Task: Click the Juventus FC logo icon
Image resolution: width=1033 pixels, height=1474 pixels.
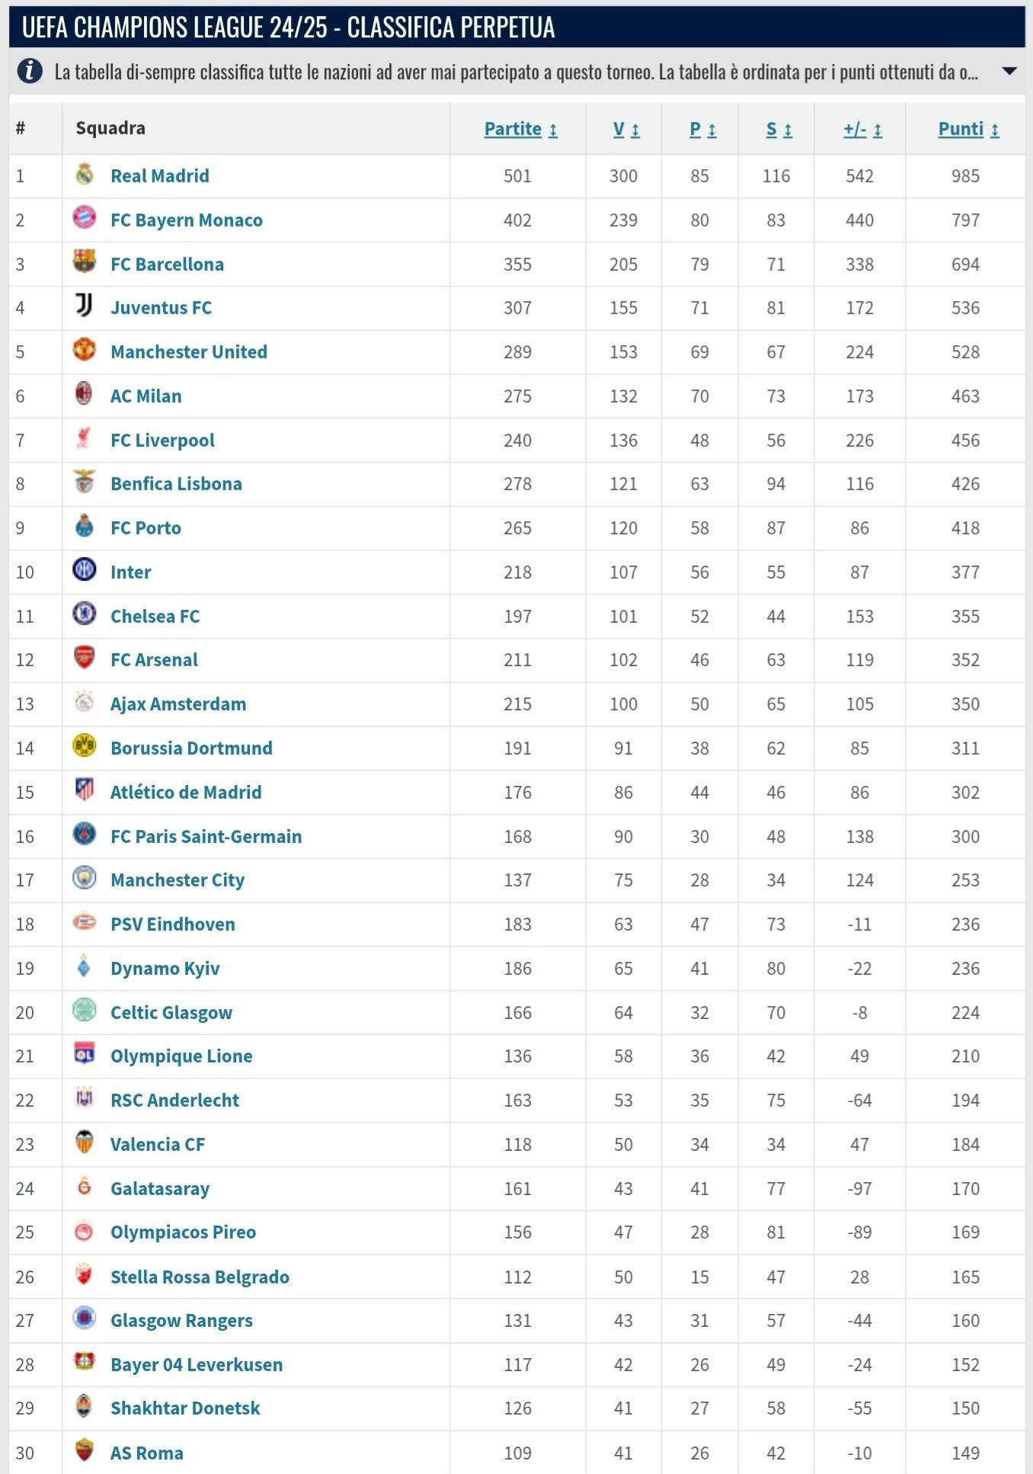Action: [85, 306]
